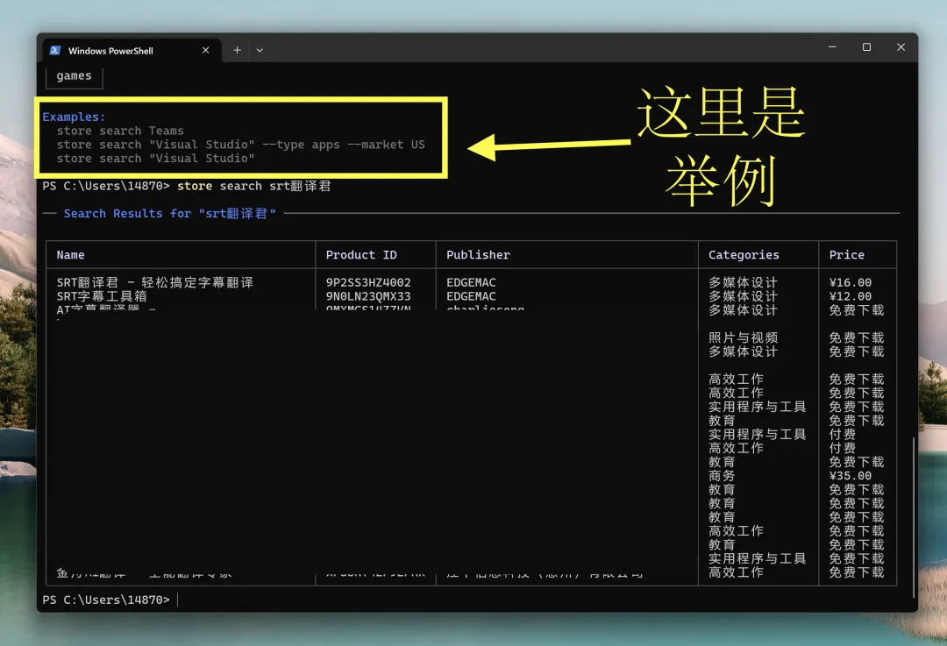
Task: Click the PowerShell icon in the tab
Action: tap(55, 50)
